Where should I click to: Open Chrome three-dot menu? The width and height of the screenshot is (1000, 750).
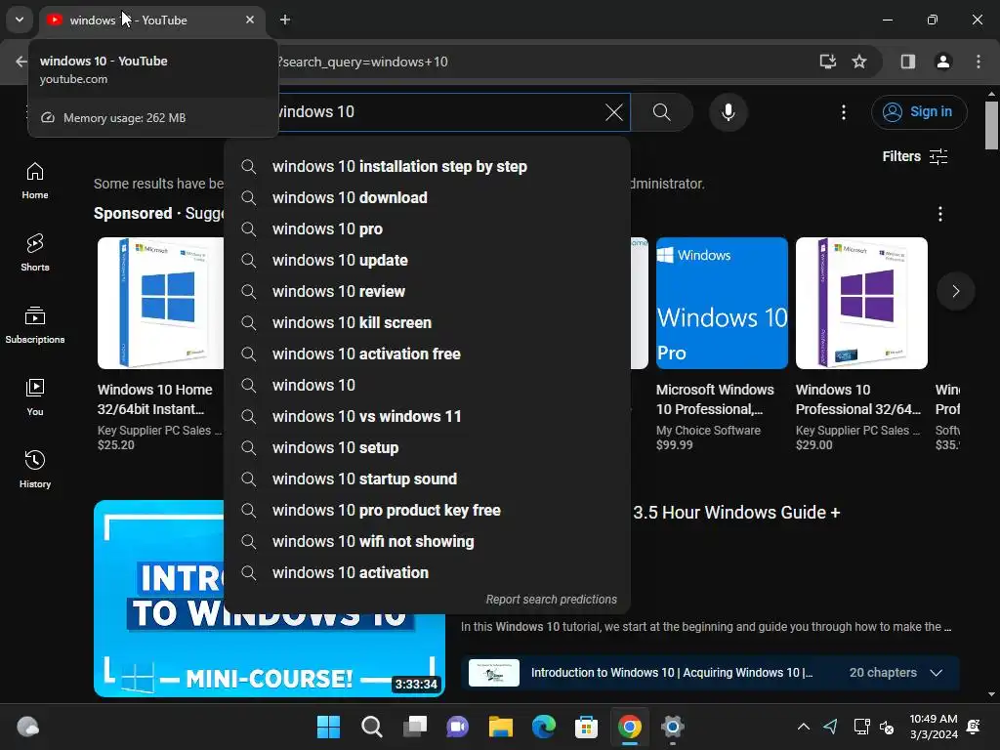pos(978,62)
